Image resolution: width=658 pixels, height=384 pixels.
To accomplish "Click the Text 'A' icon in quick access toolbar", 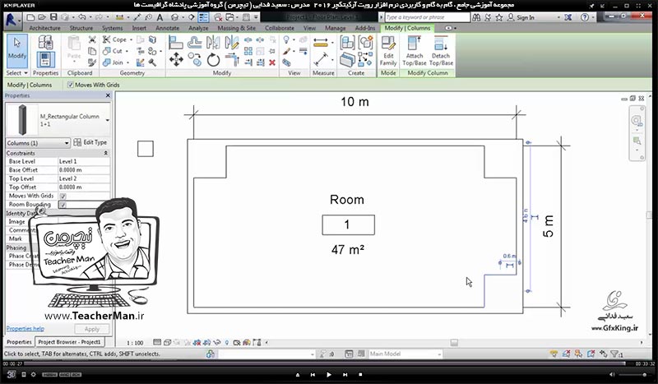I will 160,17.
